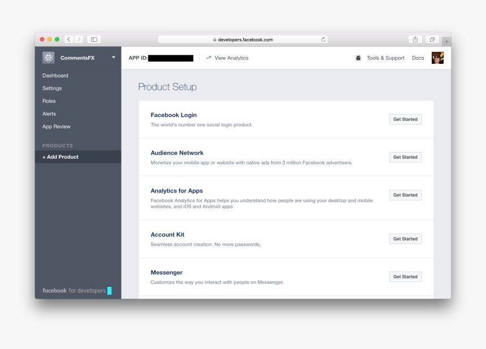Click the developers.facebook.com address bar
This screenshot has width=486, height=349.
243,40
